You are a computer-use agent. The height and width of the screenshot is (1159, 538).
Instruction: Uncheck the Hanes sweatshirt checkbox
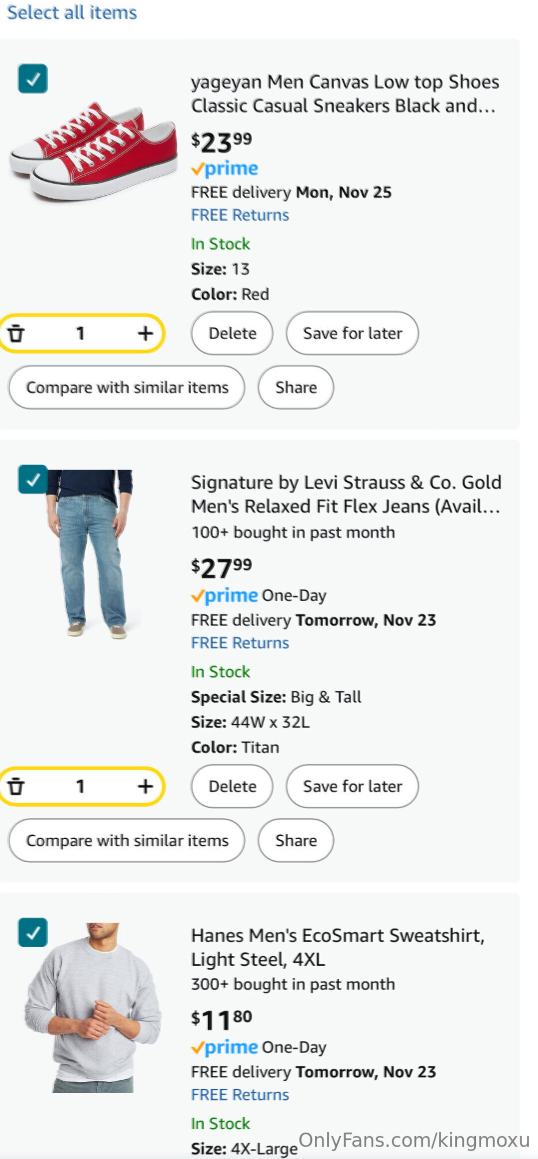[x=33, y=932]
